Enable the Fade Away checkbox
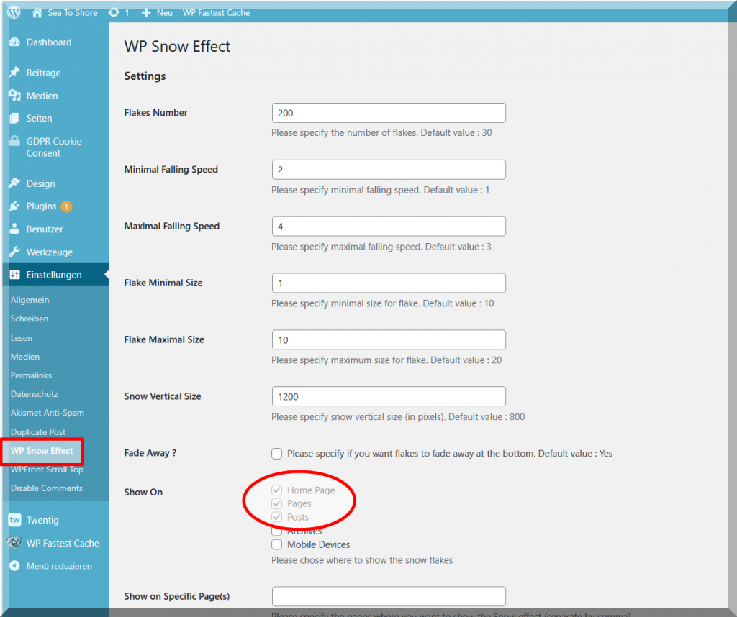Image resolution: width=737 pixels, height=617 pixels. (277, 454)
